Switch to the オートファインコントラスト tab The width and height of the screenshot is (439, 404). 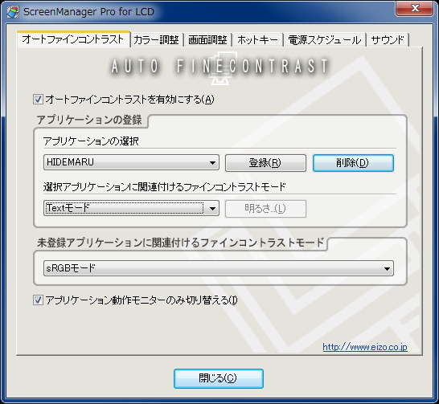coord(73,39)
